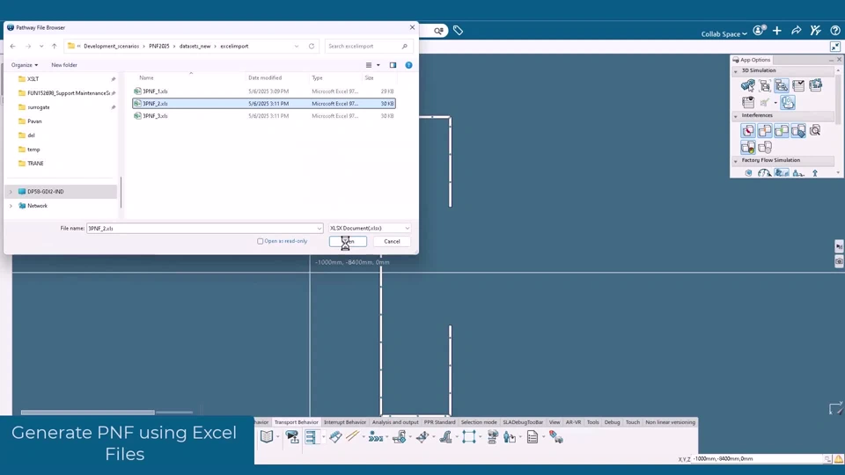The image size is (845, 475).
Task: Enable the Open as read-only checkbox
Action: (261, 241)
